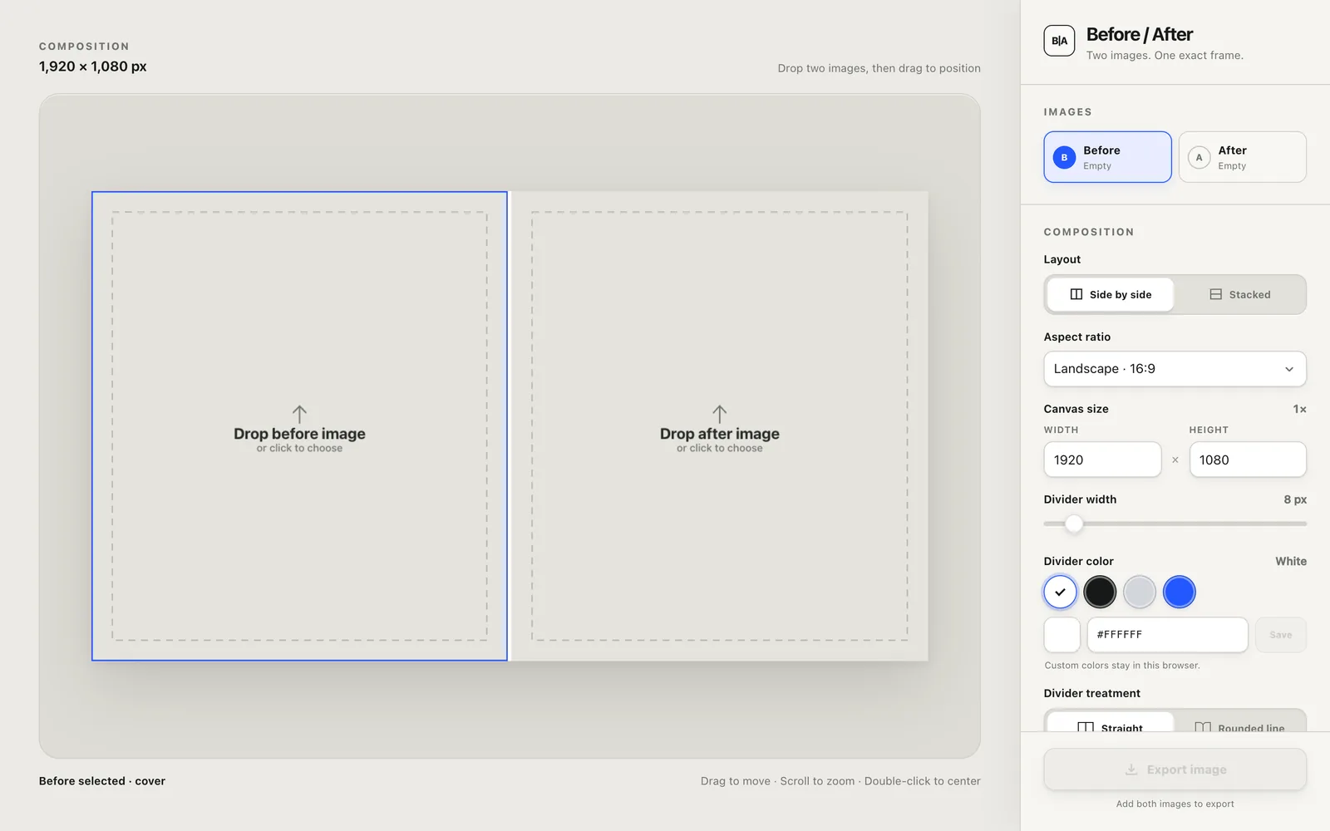Viewport: 1330px width, 831px height.
Task: Click the blue B badge icon
Action: tap(1064, 157)
